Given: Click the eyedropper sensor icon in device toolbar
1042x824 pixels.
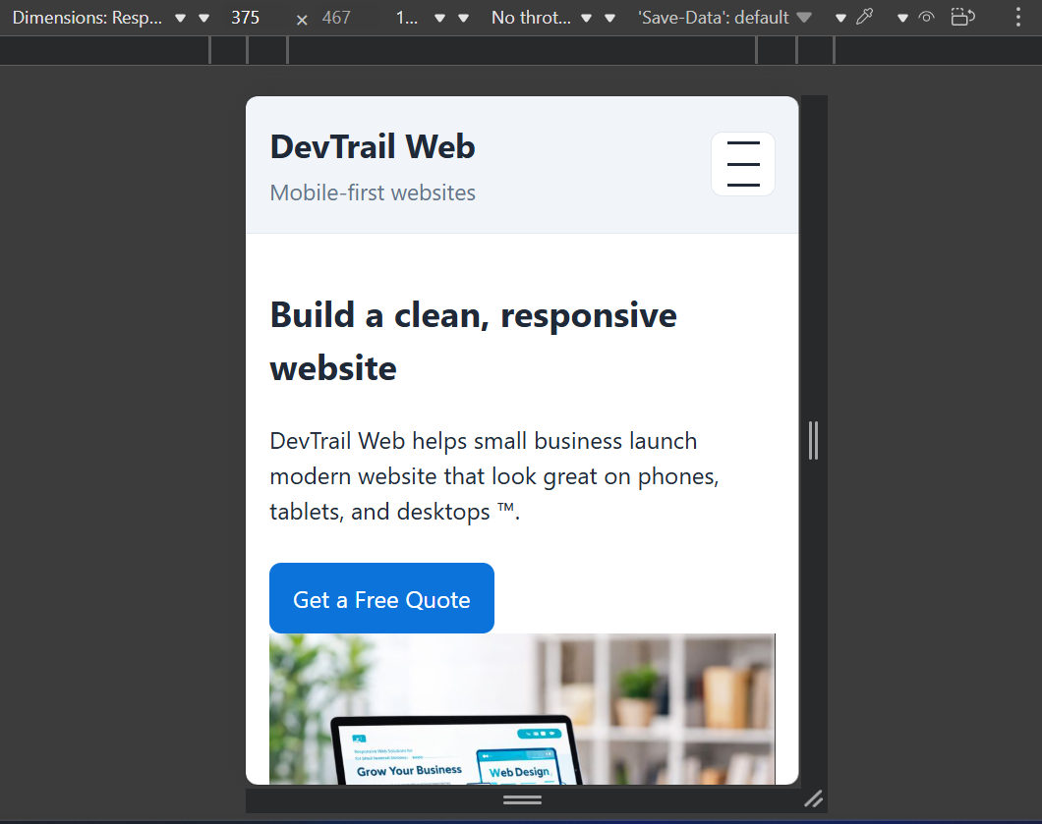Looking at the screenshot, I should (865, 18).
